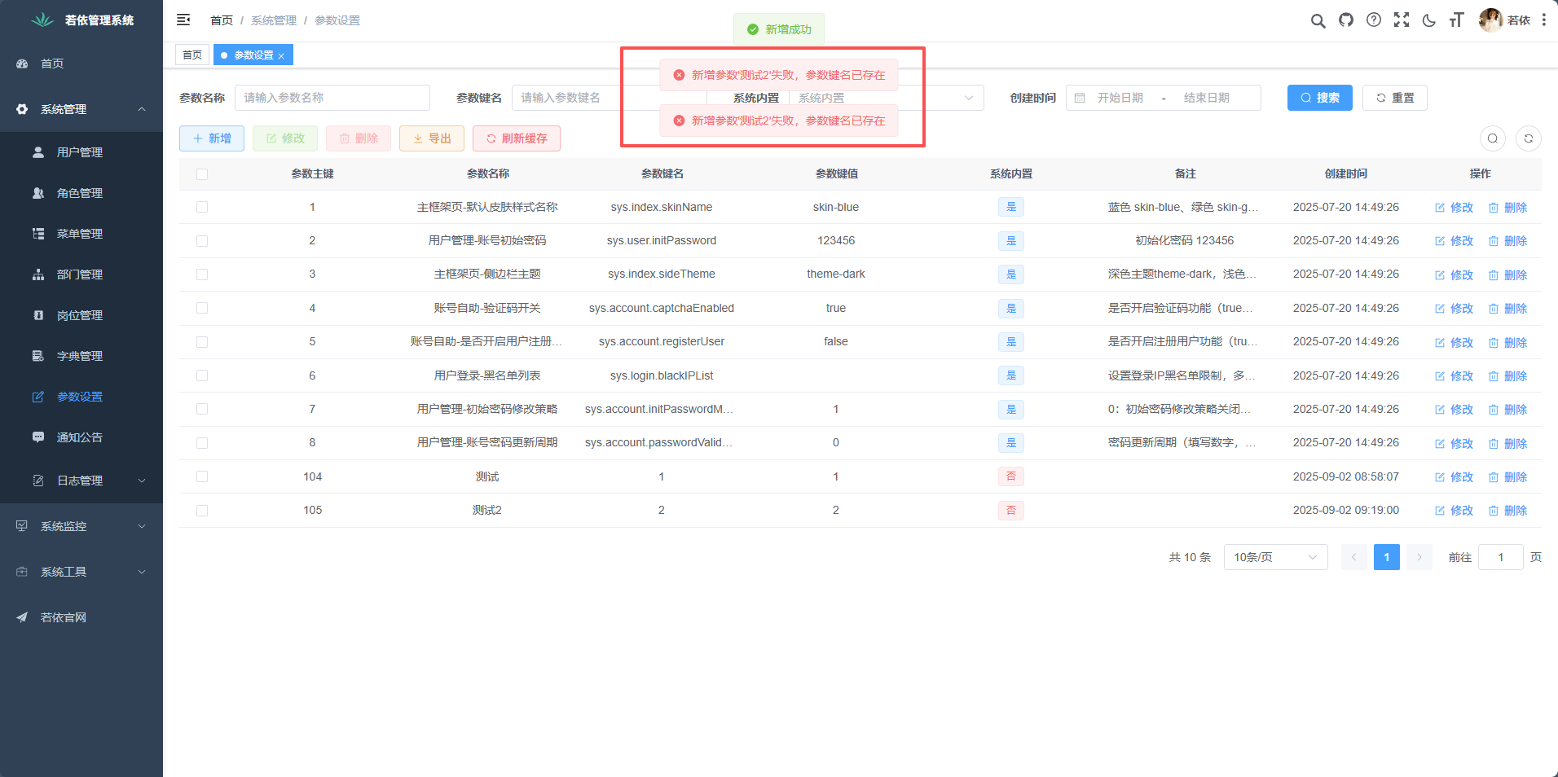
Task: Click the 若依管理系统 logo
Action: (81, 20)
